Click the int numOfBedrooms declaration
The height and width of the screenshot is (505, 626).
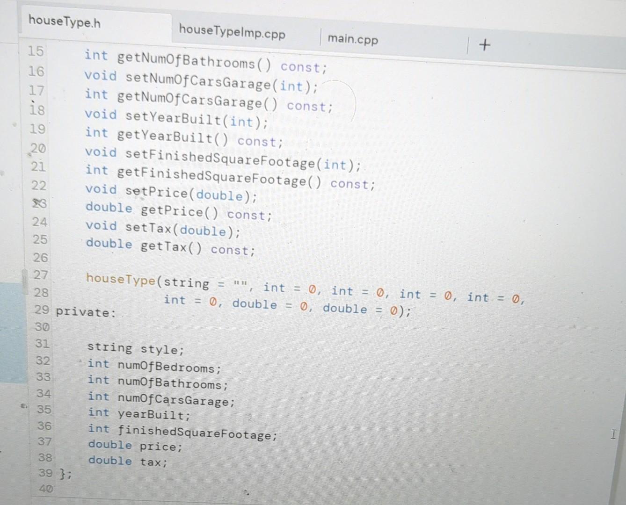click(x=154, y=366)
